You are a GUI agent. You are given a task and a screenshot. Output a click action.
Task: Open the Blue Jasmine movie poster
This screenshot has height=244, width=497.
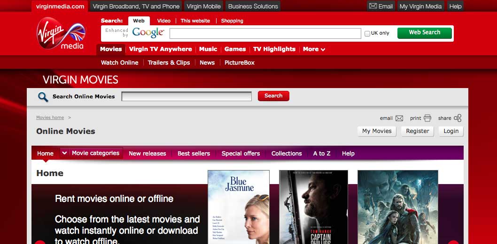click(x=238, y=207)
